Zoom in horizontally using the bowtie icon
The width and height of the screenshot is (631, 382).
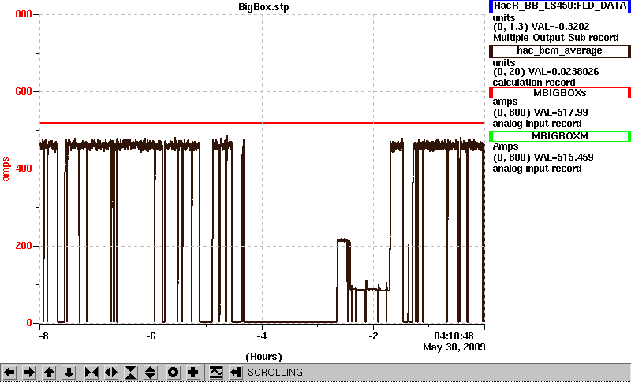click(x=91, y=373)
